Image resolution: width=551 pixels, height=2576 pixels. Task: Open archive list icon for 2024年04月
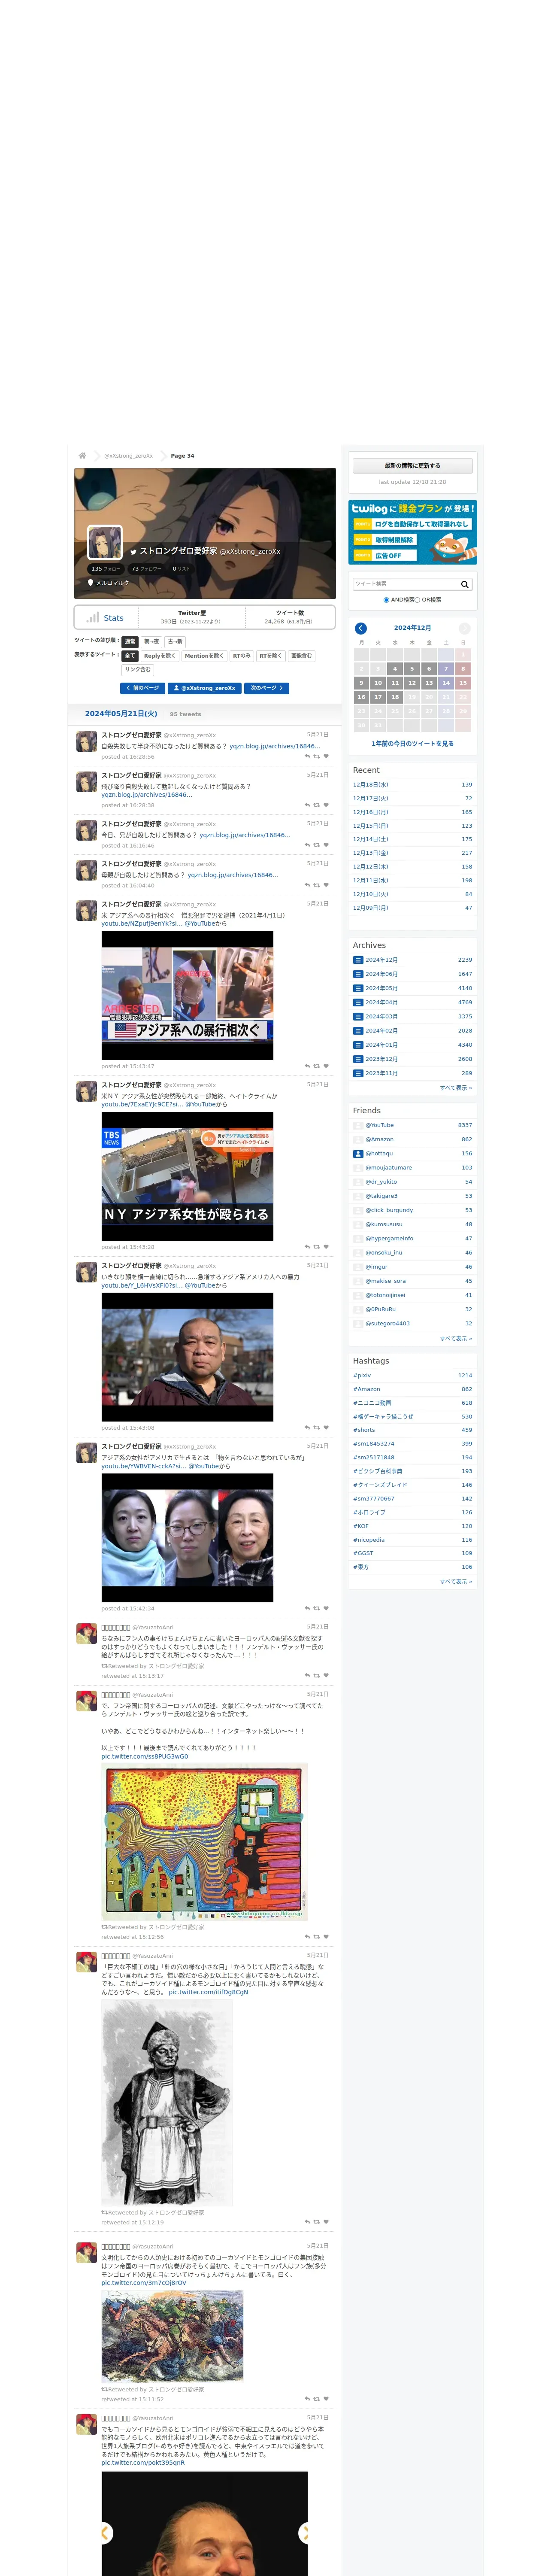point(358,1002)
